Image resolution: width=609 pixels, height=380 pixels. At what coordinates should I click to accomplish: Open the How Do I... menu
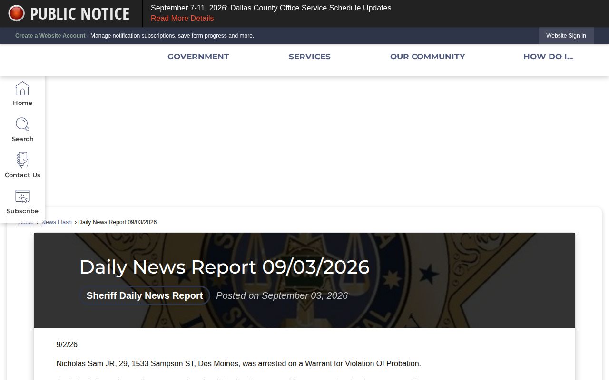tap(548, 57)
